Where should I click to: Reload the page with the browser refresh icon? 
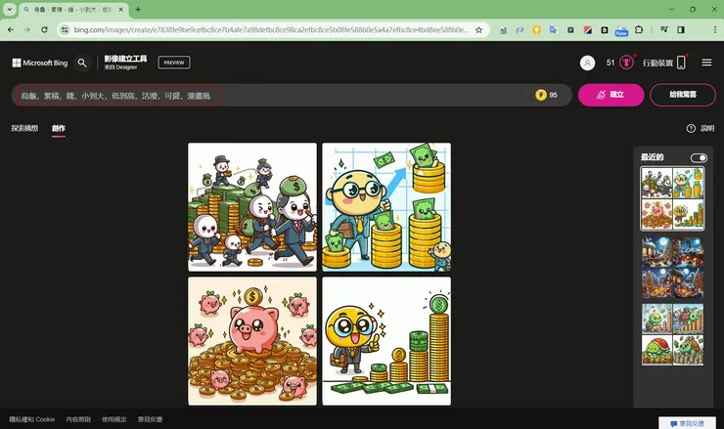pos(44,29)
